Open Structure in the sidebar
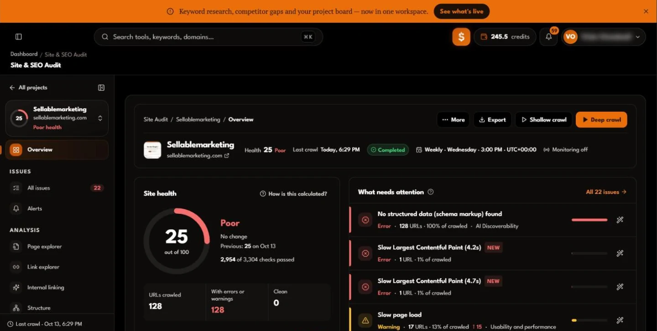 point(57,308)
